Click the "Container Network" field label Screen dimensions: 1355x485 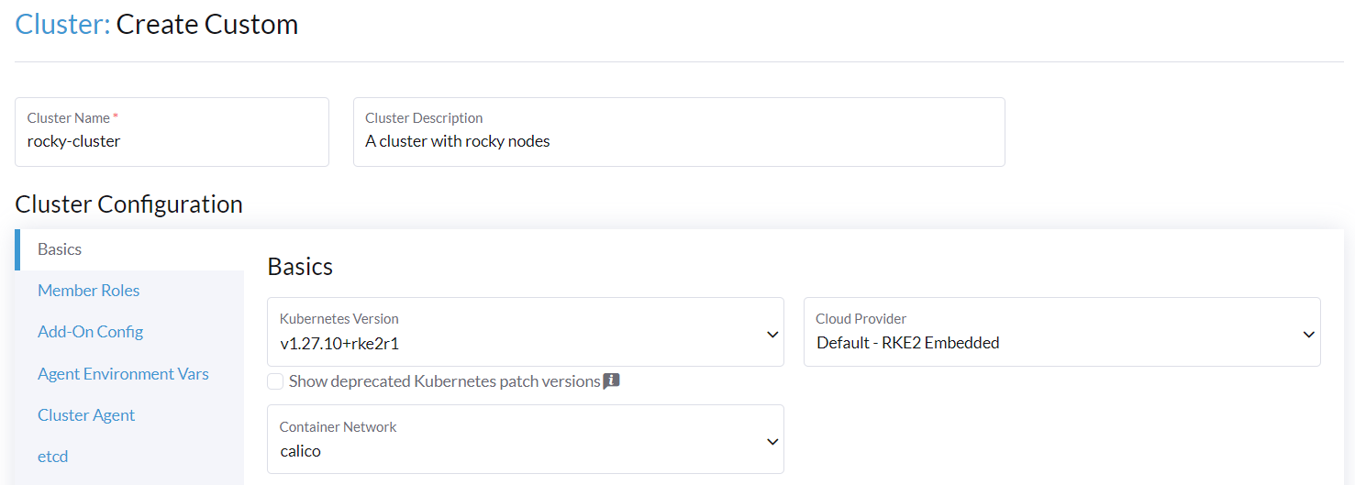point(338,427)
